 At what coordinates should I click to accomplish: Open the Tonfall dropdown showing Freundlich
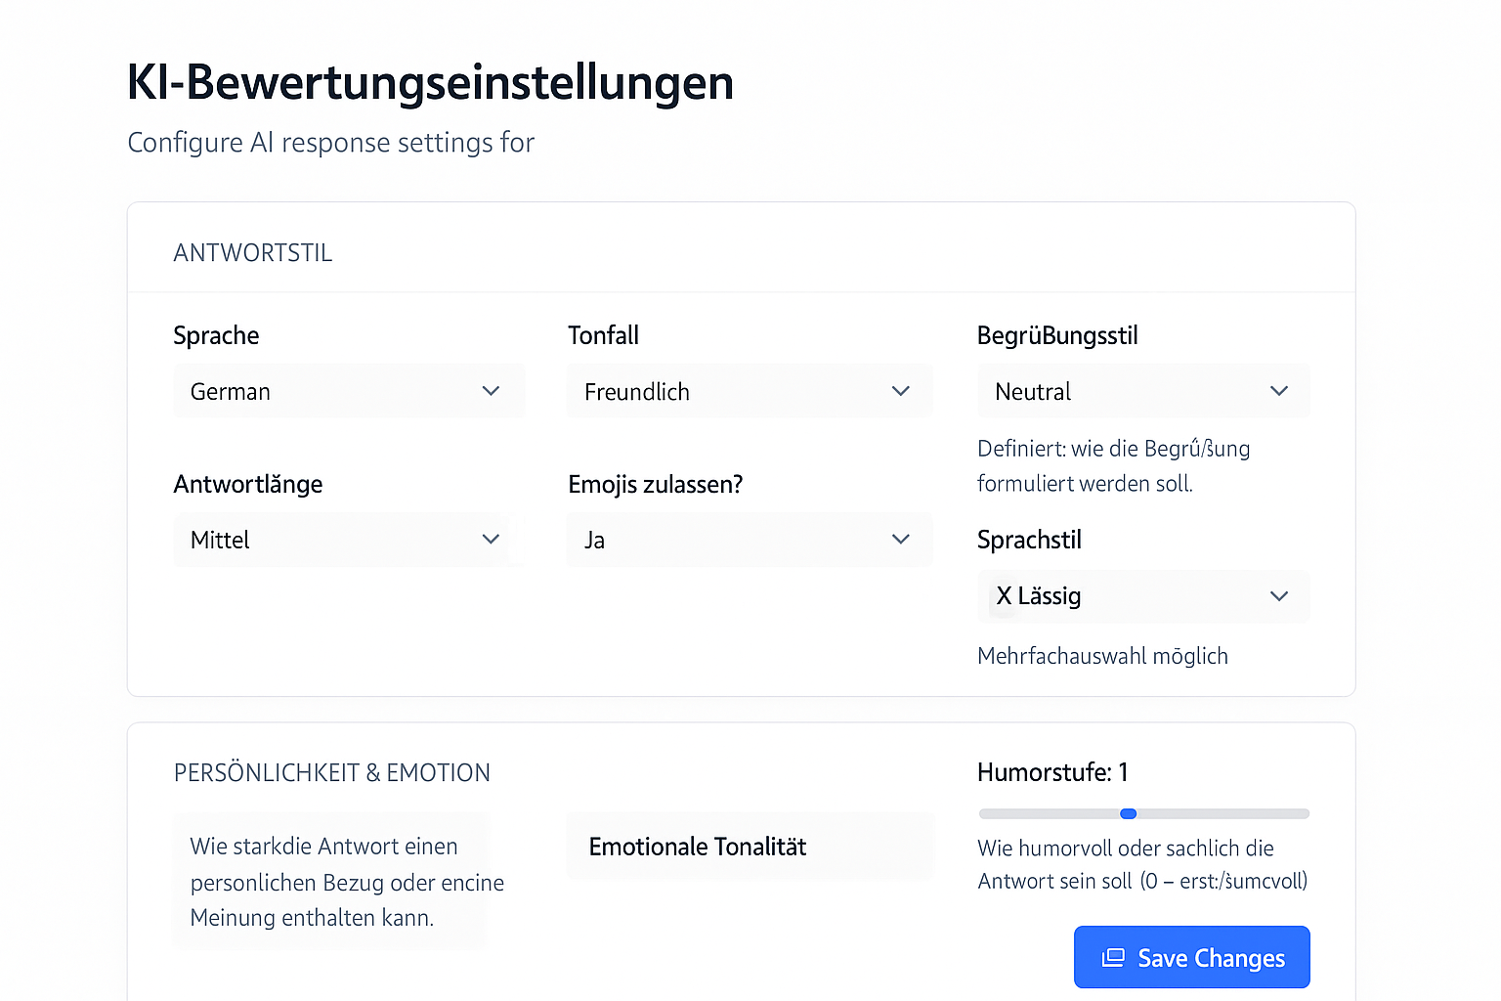[733, 391]
